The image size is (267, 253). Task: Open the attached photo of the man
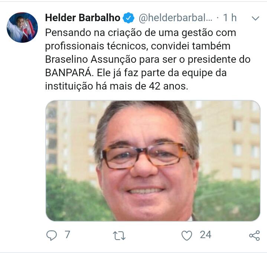point(153,160)
